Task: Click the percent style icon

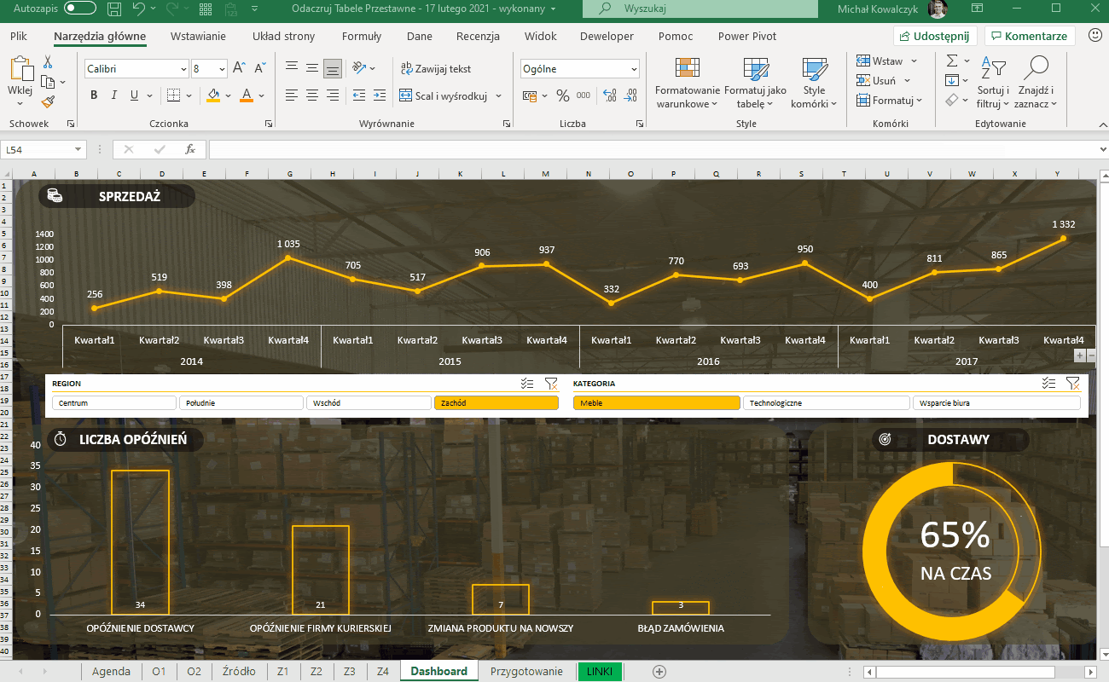Action: coord(562,95)
